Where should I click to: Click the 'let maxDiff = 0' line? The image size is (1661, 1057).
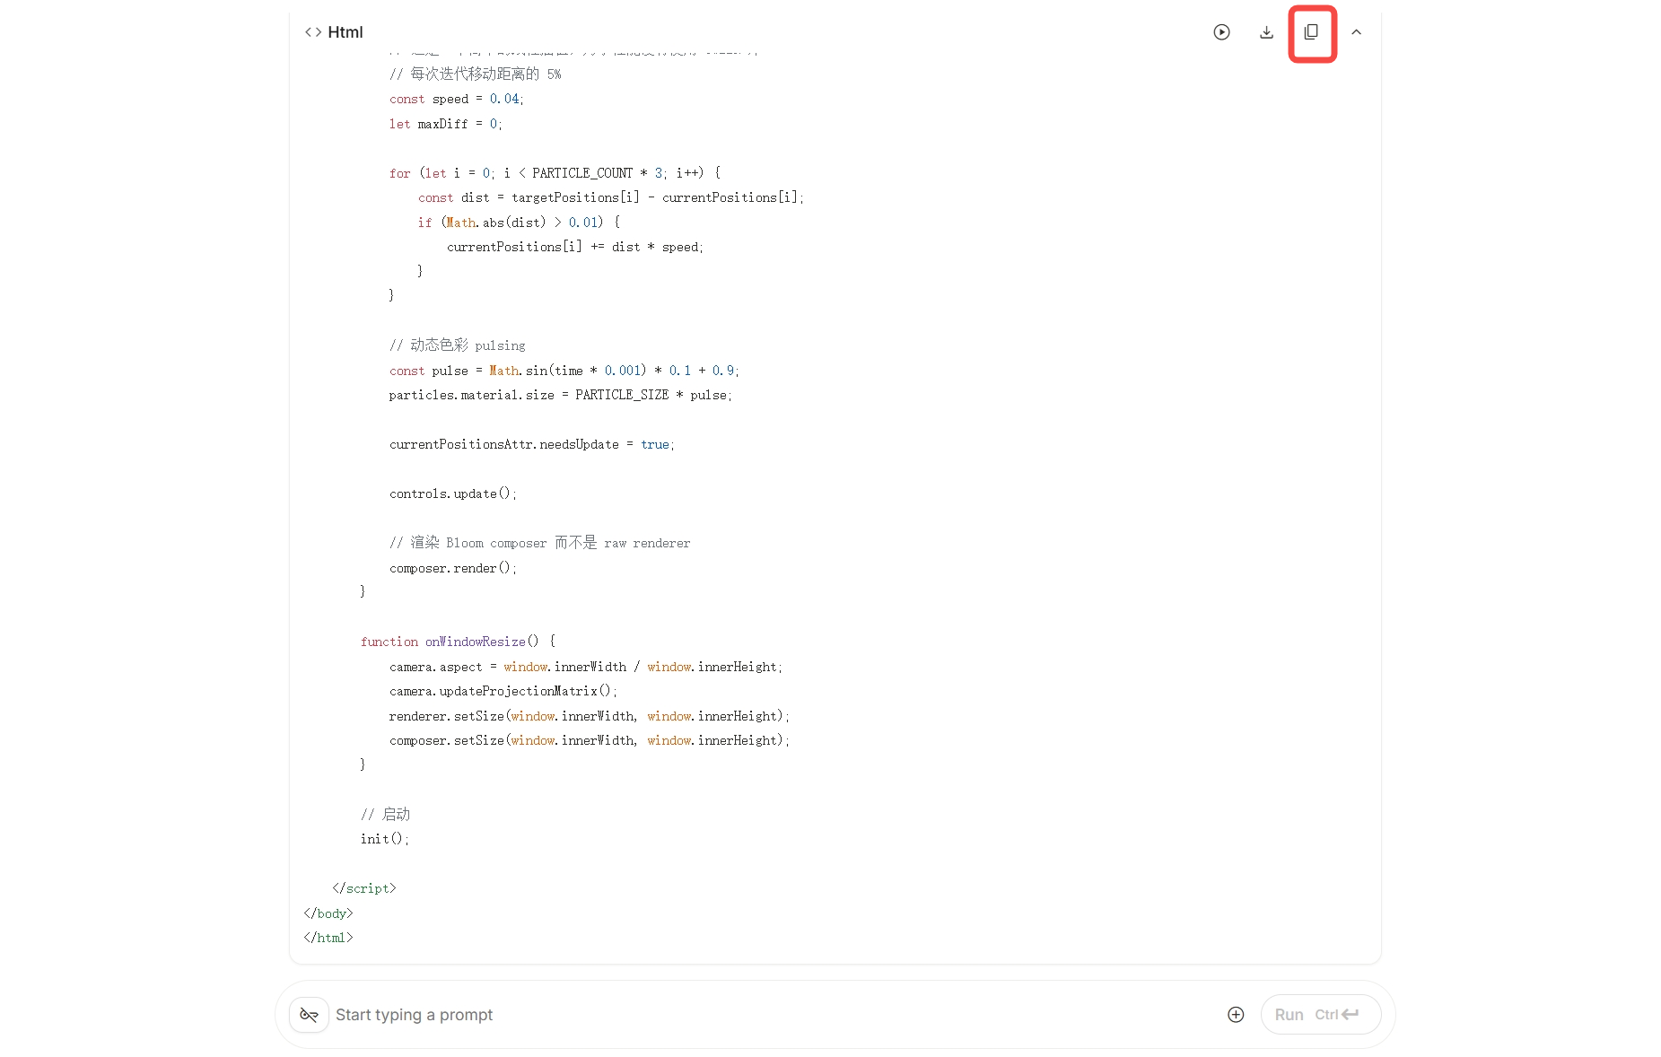coord(446,124)
